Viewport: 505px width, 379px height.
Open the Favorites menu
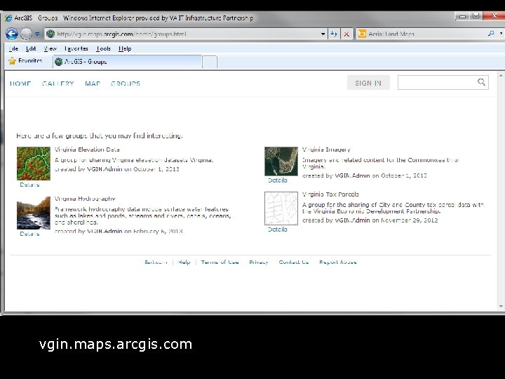pos(76,48)
